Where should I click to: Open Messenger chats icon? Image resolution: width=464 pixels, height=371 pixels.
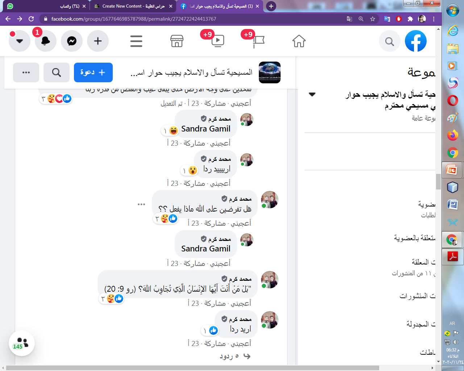tap(72, 41)
